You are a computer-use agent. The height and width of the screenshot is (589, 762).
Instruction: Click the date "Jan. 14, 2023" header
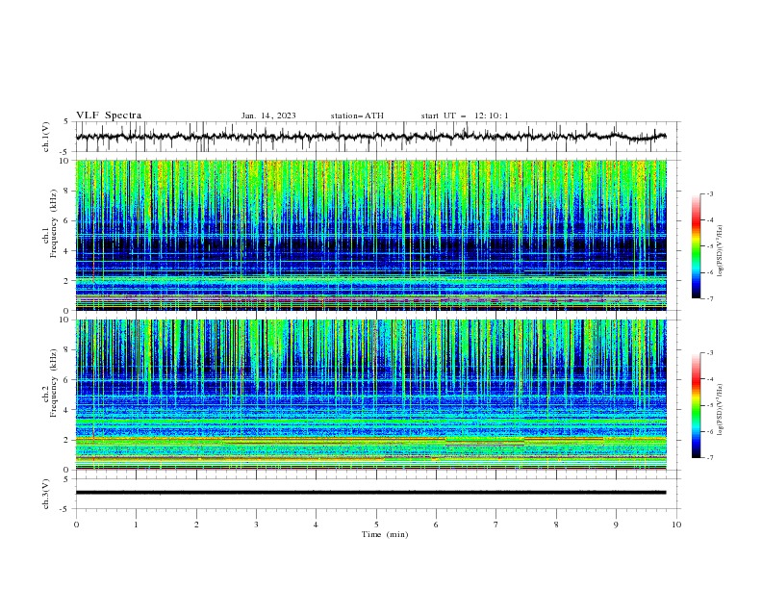(x=268, y=115)
